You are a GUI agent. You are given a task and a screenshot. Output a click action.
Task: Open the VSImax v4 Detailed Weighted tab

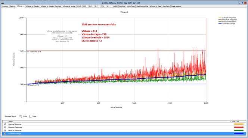point(51,6)
